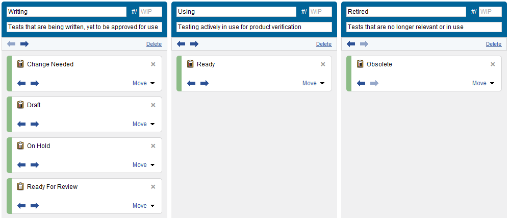Open Move dropdown on Ready card

(313, 83)
